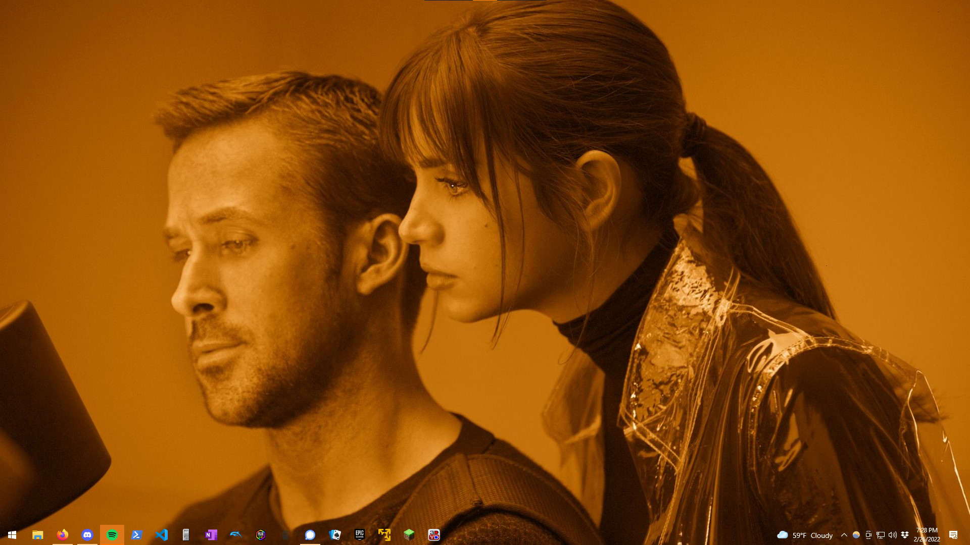Switch to the Spotify window

click(112, 535)
